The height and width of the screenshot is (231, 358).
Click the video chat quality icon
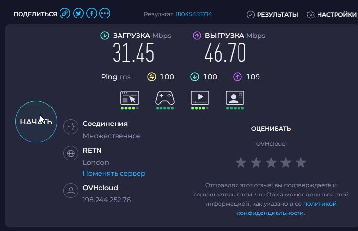(235, 98)
